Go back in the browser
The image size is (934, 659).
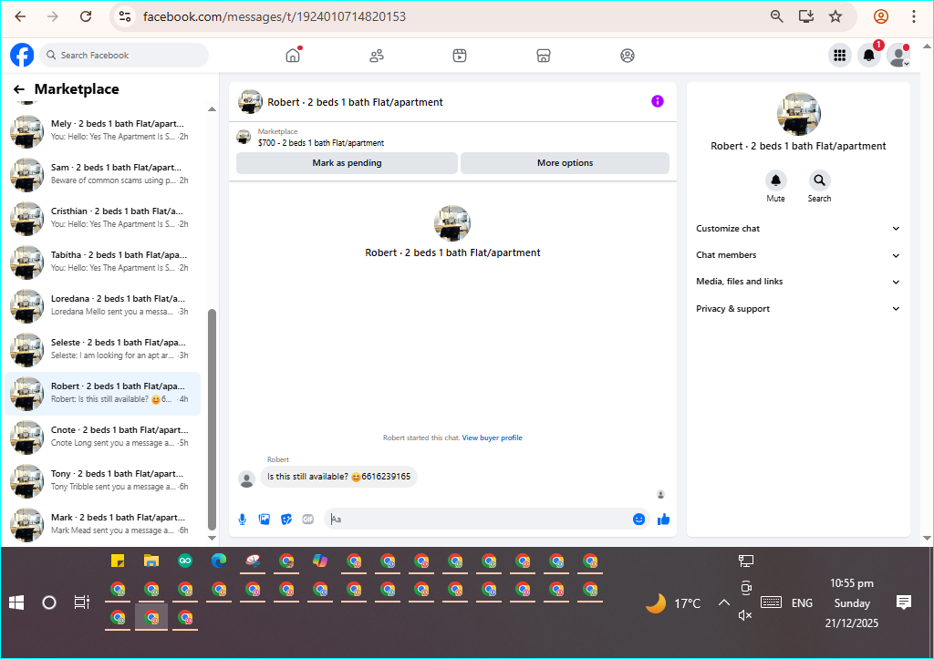[x=20, y=16]
